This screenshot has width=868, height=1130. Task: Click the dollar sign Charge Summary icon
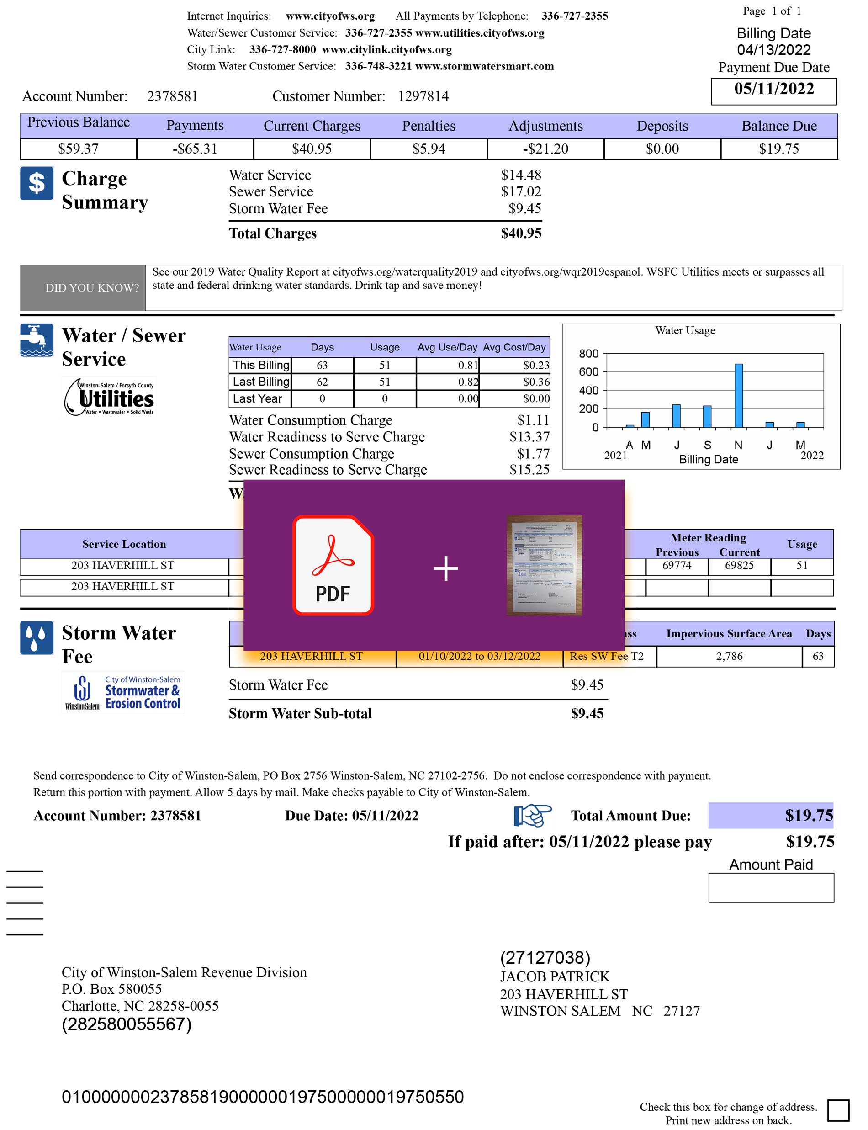click(37, 183)
